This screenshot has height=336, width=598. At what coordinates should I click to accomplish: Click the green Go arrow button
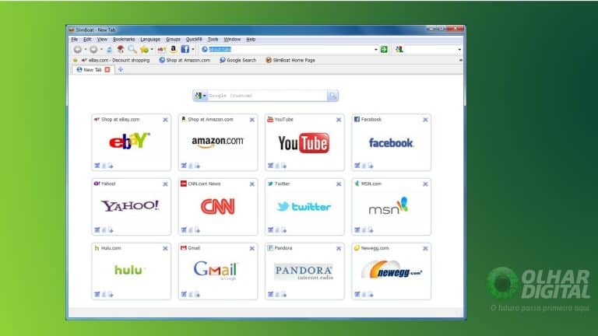tap(384, 49)
